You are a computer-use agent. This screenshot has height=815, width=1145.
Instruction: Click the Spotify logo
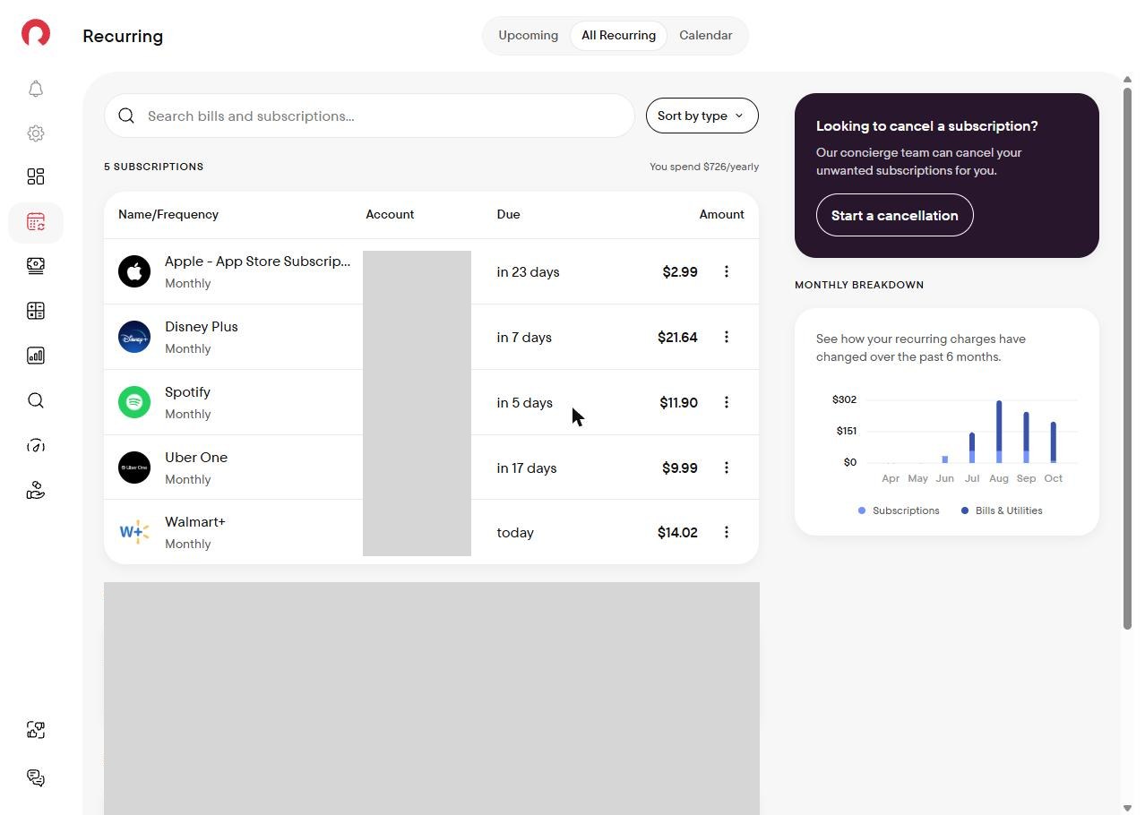click(x=134, y=402)
